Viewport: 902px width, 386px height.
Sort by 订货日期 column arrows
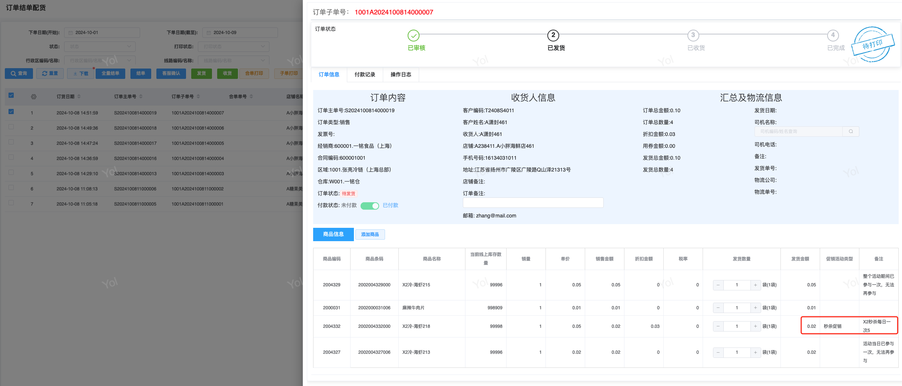coord(79,97)
